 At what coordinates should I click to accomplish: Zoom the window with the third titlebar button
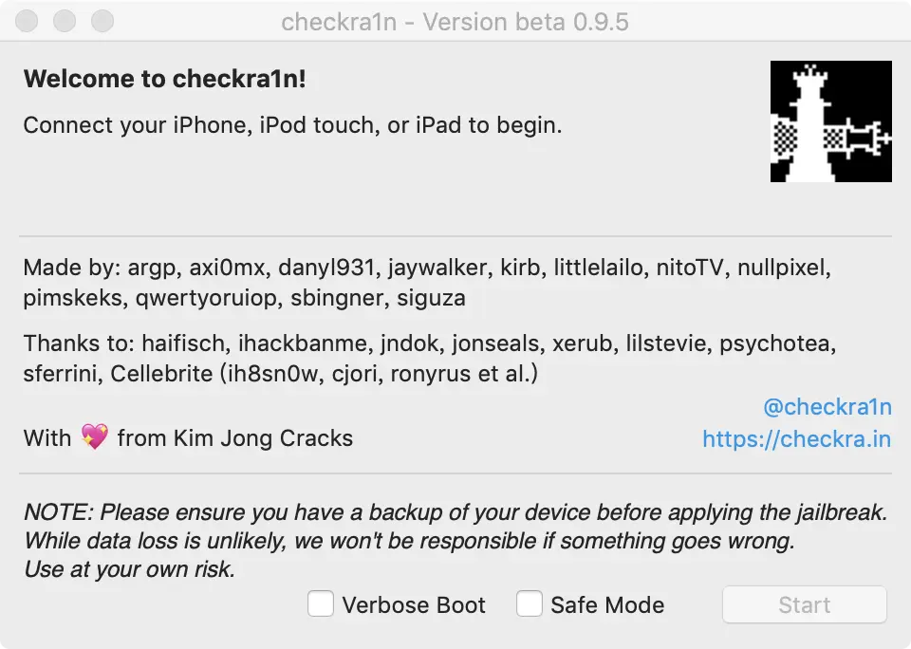pyautogui.click(x=102, y=21)
